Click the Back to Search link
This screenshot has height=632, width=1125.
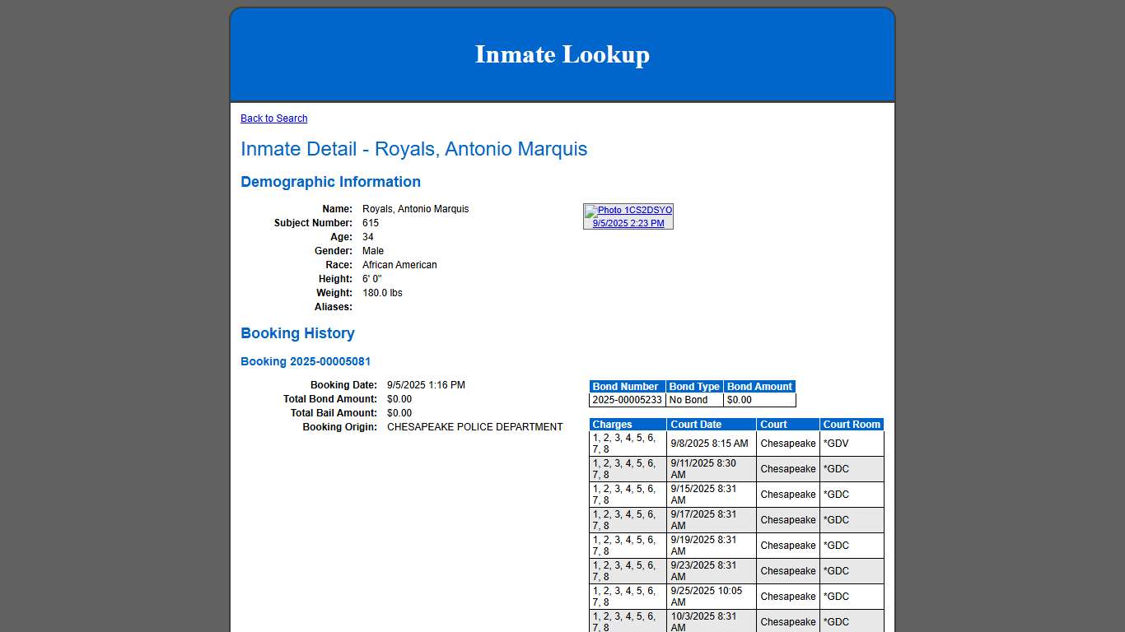[273, 118]
